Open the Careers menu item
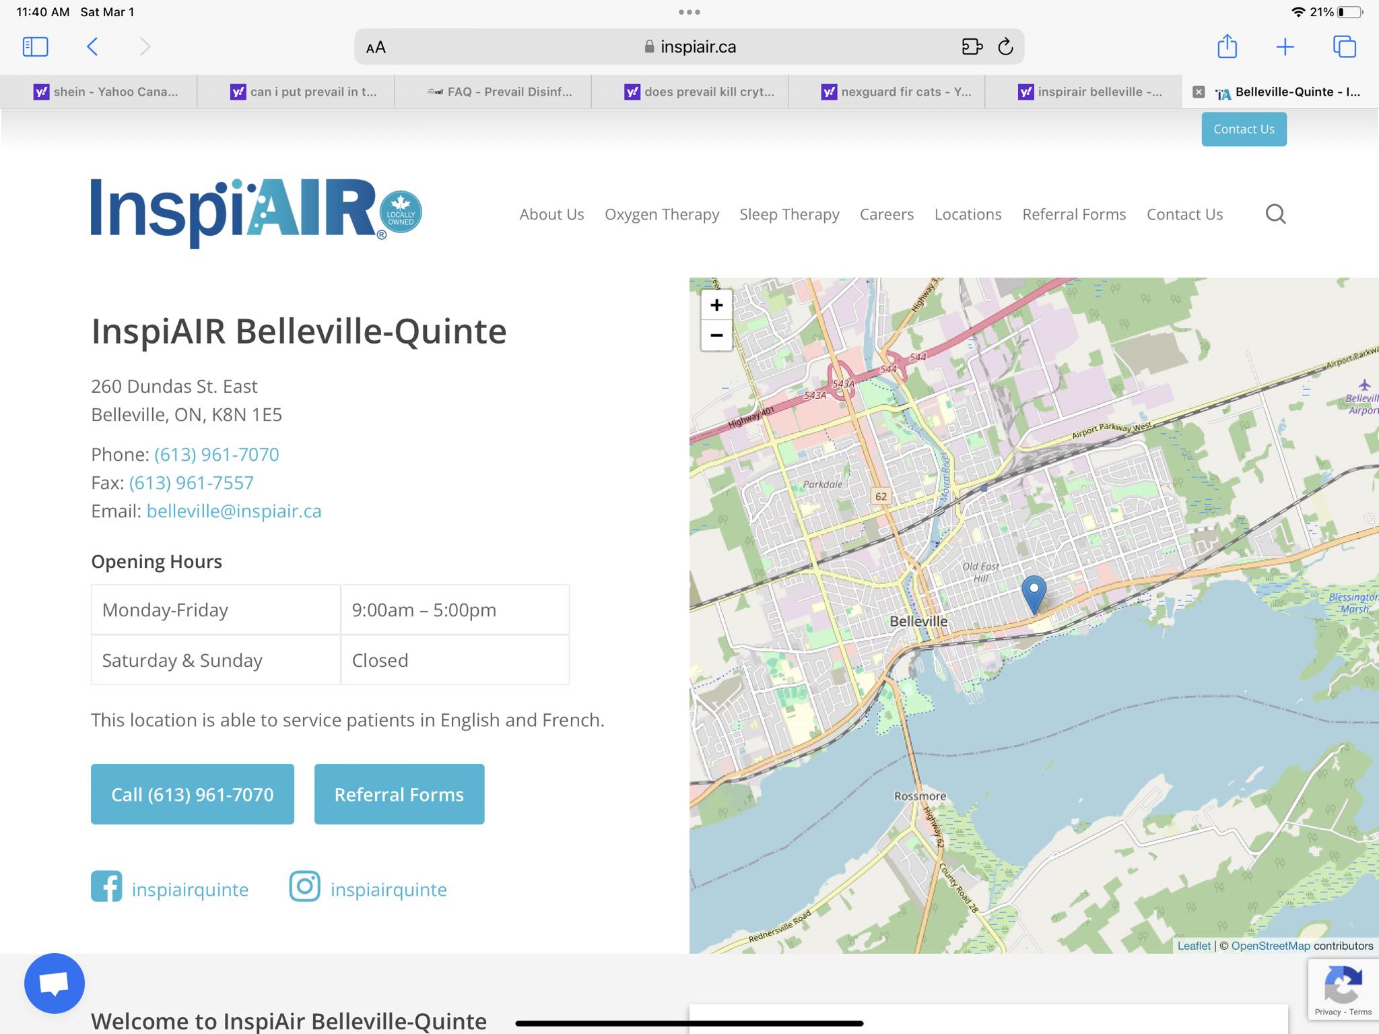 pos(887,214)
